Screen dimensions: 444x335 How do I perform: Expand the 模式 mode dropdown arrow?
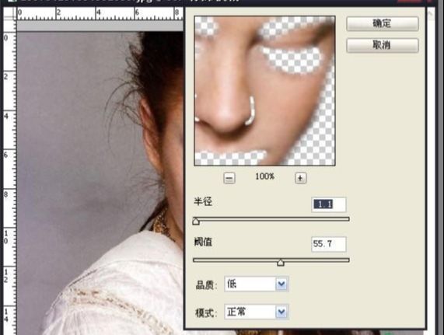click(x=281, y=312)
